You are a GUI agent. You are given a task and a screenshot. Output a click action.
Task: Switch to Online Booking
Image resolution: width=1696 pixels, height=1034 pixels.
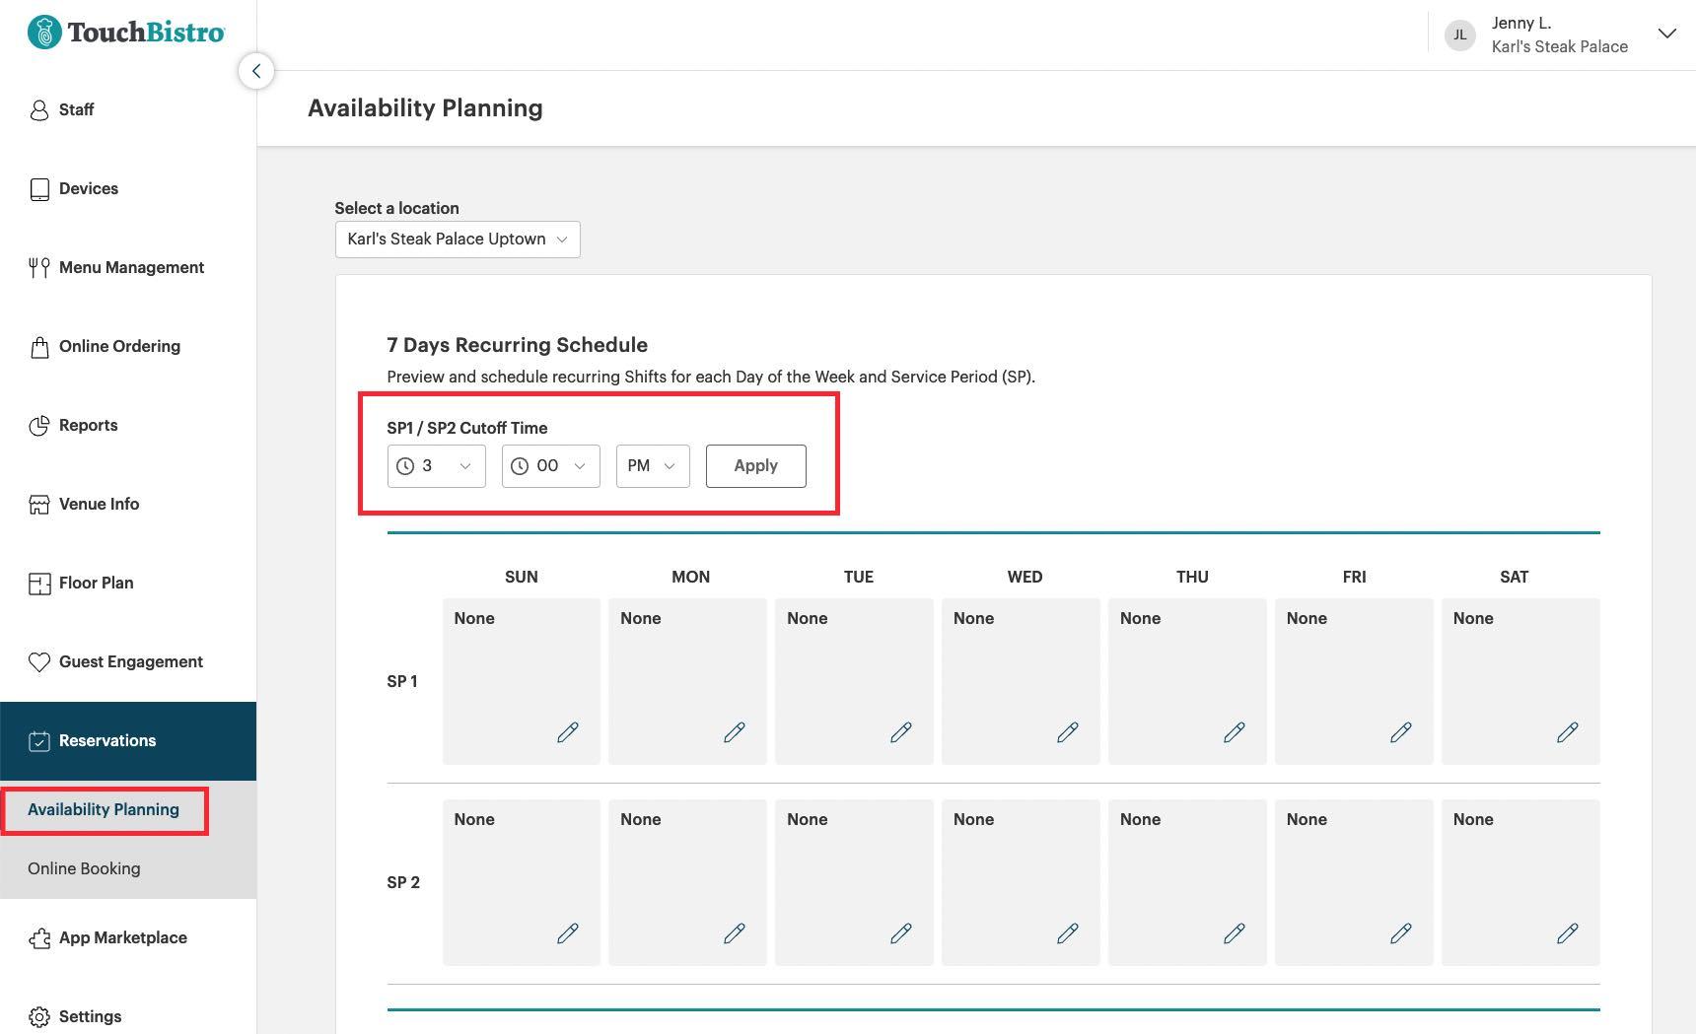click(x=84, y=868)
